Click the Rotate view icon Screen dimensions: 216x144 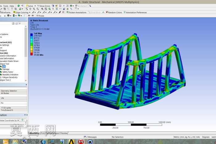coord(27,9)
